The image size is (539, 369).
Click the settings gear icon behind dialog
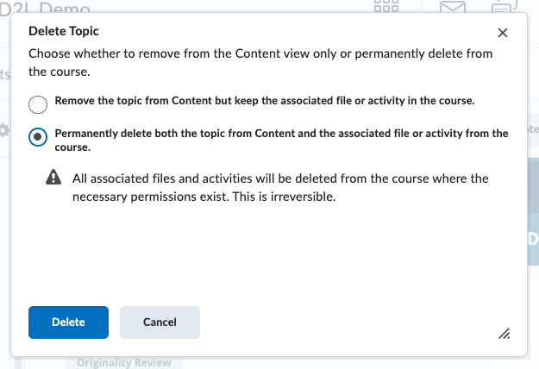coord(4,130)
